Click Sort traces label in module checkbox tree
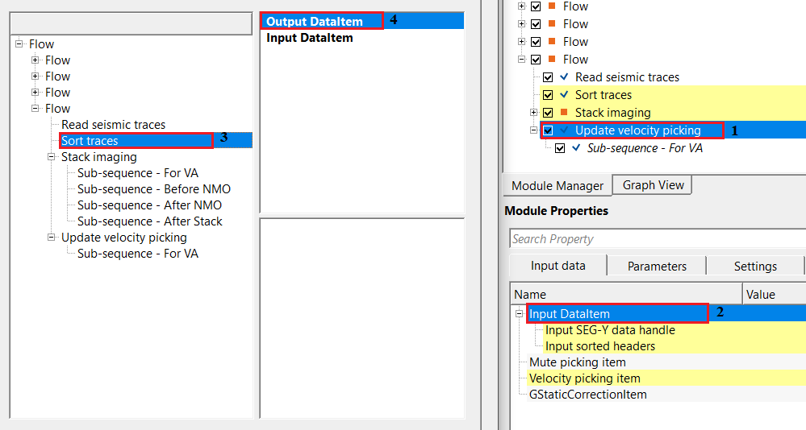The height and width of the screenshot is (430, 806). [x=603, y=94]
